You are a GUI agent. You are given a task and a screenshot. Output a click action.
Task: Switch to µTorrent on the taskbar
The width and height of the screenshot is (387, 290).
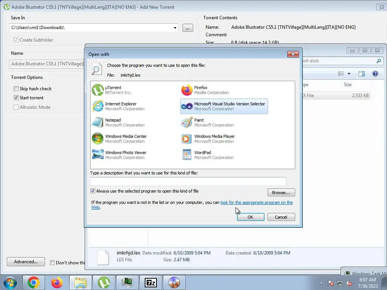pos(104,282)
